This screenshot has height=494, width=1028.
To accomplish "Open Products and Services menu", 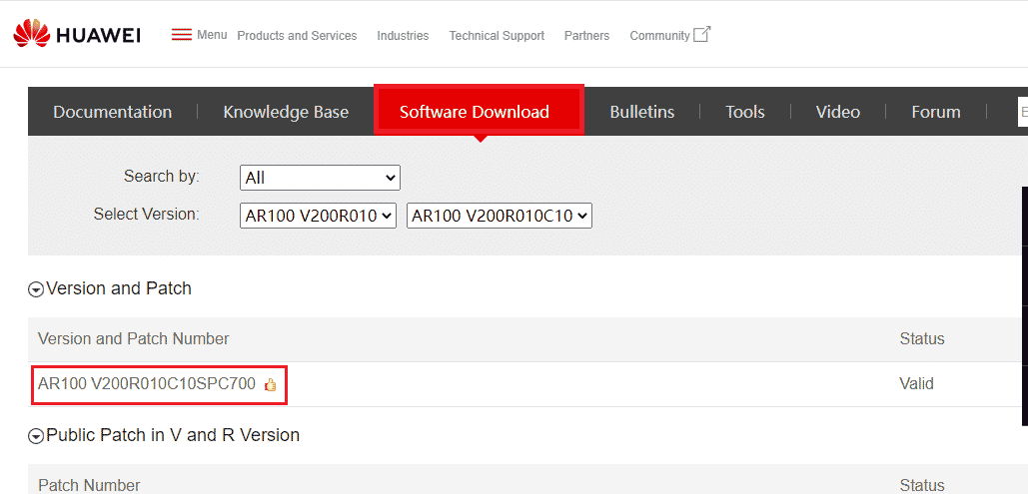I will click(x=297, y=35).
